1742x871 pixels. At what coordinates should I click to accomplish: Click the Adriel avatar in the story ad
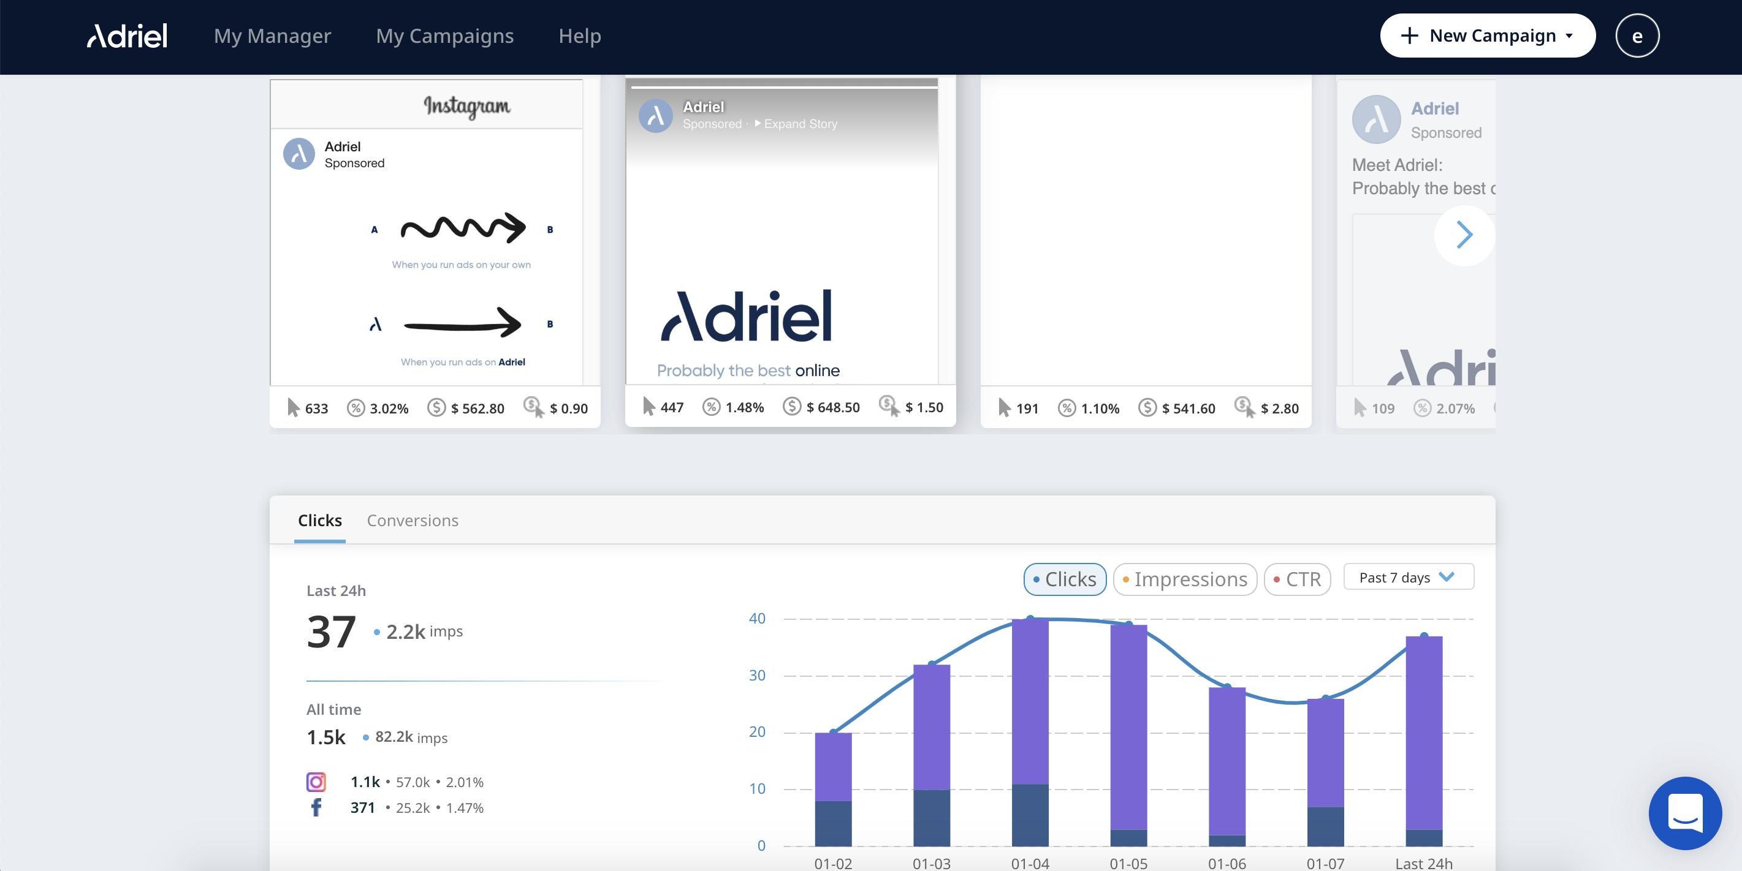point(655,116)
